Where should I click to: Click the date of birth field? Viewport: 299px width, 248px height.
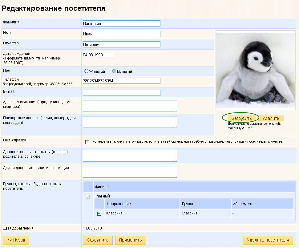click(98, 55)
